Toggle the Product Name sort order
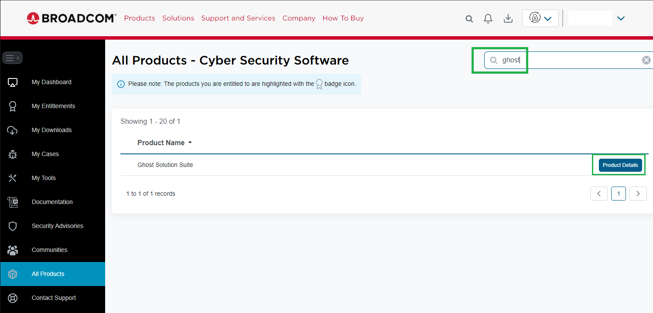 [190, 142]
